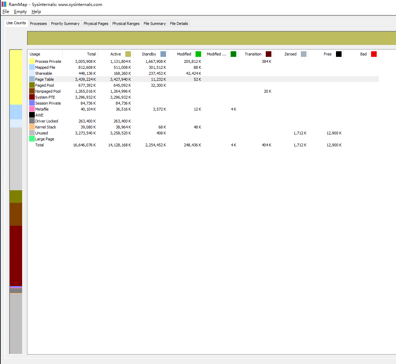Switch to the Priority Summary tab
The width and height of the screenshot is (396, 364).
65,24
